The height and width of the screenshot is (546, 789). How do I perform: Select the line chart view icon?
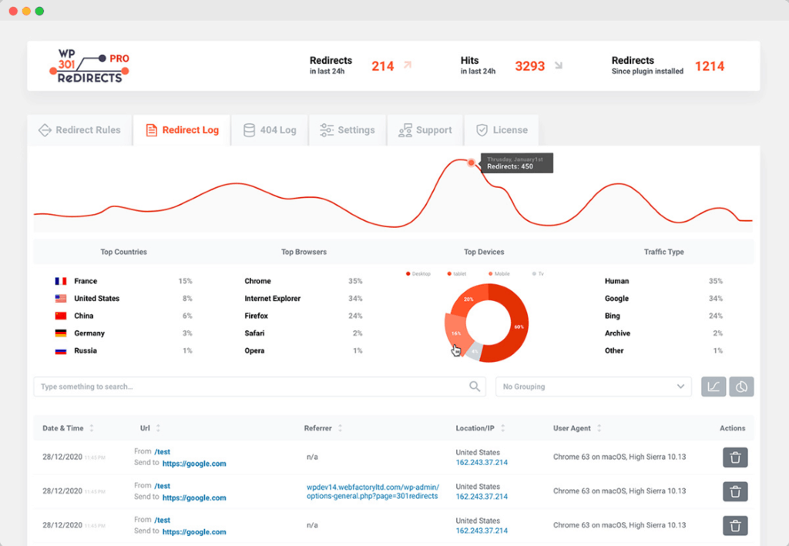[x=713, y=387]
